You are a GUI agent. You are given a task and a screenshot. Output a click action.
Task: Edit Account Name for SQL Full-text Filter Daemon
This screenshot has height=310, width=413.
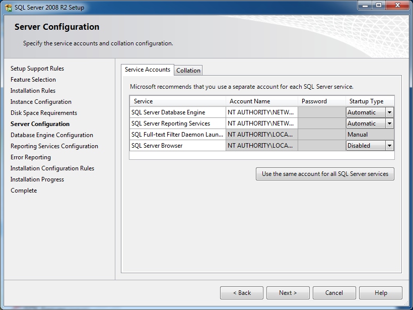pos(261,134)
